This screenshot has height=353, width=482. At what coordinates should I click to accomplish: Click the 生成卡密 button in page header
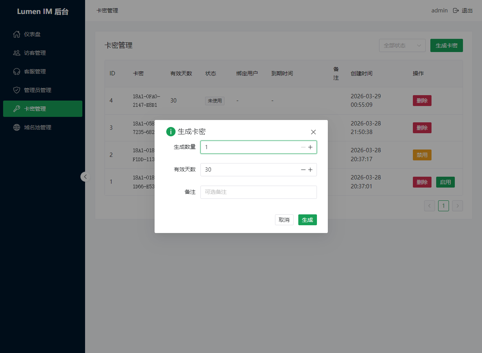[447, 45]
